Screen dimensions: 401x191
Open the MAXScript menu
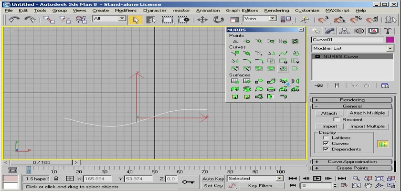point(338,11)
